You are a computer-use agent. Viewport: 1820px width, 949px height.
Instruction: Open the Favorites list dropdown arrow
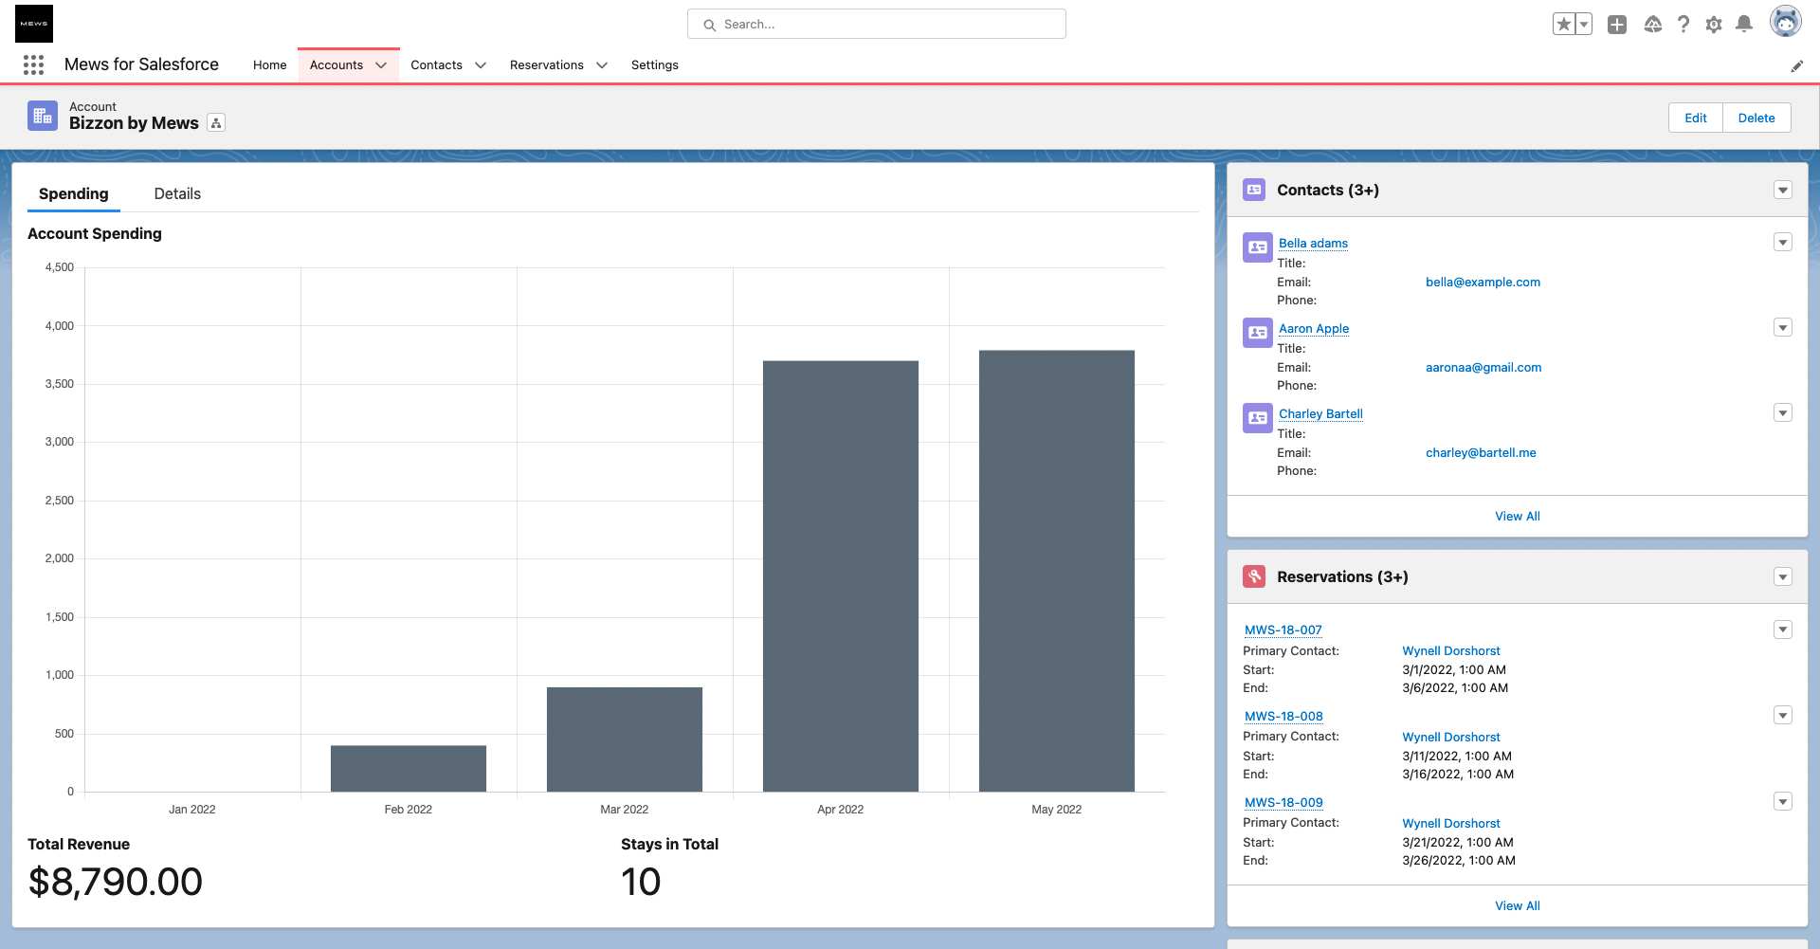coord(1584,25)
